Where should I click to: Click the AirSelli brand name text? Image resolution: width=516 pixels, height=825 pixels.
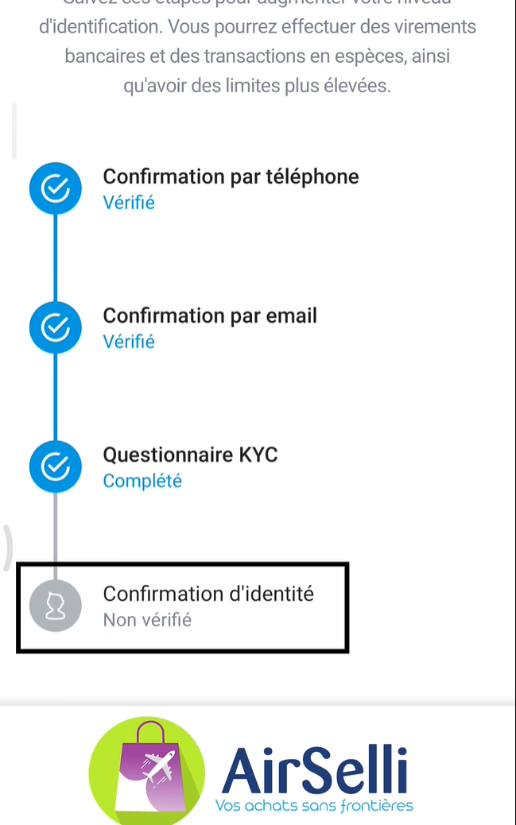(x=315, y=769)
